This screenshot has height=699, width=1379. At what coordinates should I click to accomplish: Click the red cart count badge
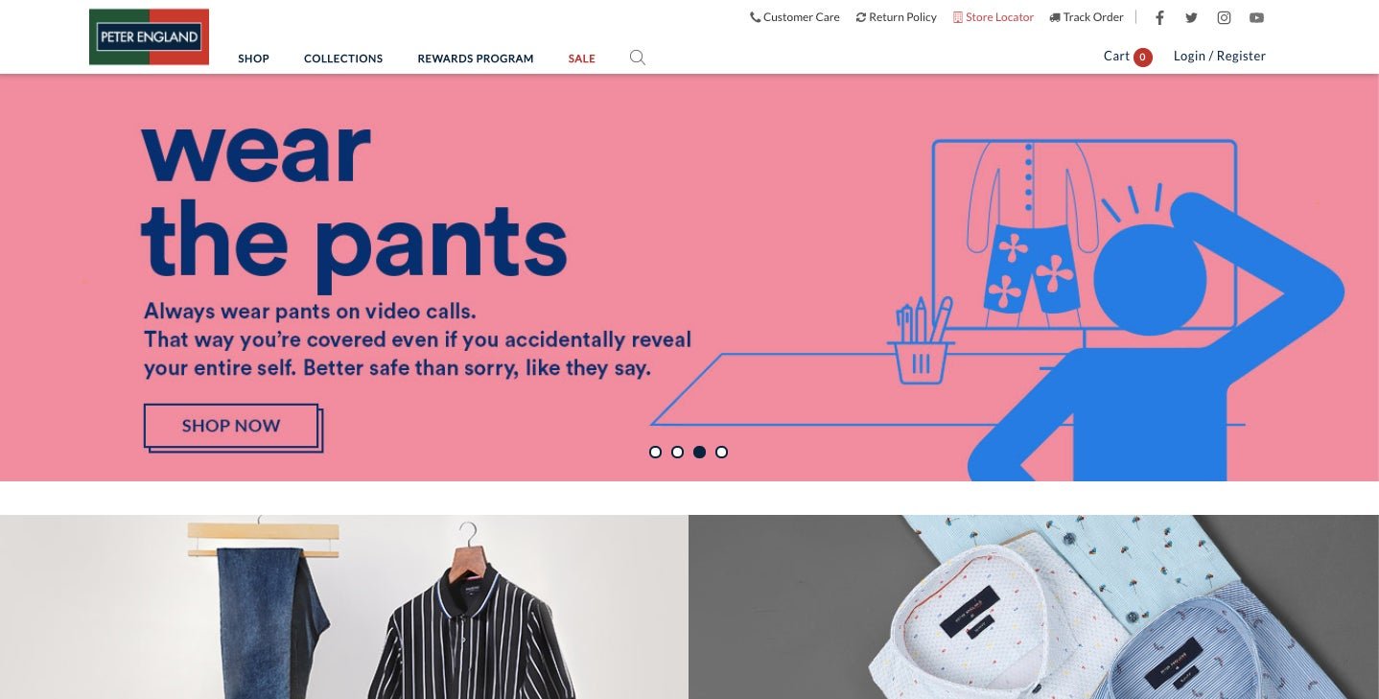pyautogui.click(x=1142, y=58)
